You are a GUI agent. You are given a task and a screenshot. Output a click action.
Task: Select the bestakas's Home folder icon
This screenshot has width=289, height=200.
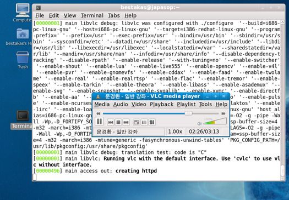click(23, 37)
